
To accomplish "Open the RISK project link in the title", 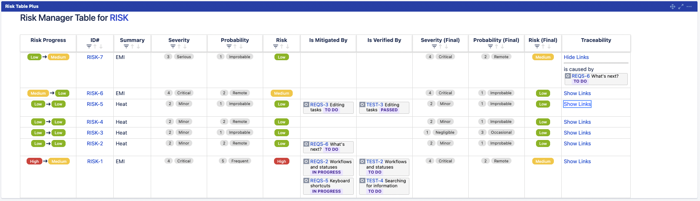I will click(119, 18).
